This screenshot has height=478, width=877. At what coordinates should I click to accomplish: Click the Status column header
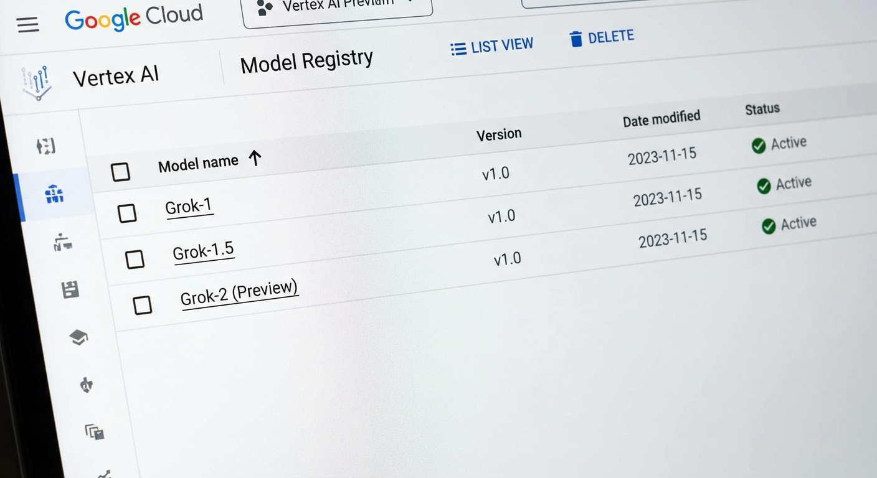(x=762, y=109)
